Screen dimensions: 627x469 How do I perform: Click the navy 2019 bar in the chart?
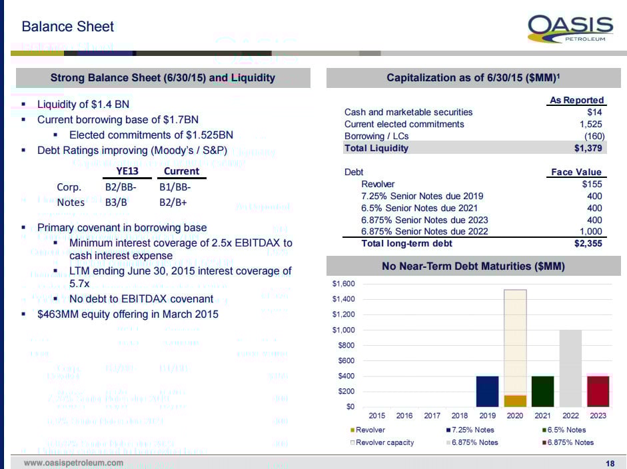point(487,391)
